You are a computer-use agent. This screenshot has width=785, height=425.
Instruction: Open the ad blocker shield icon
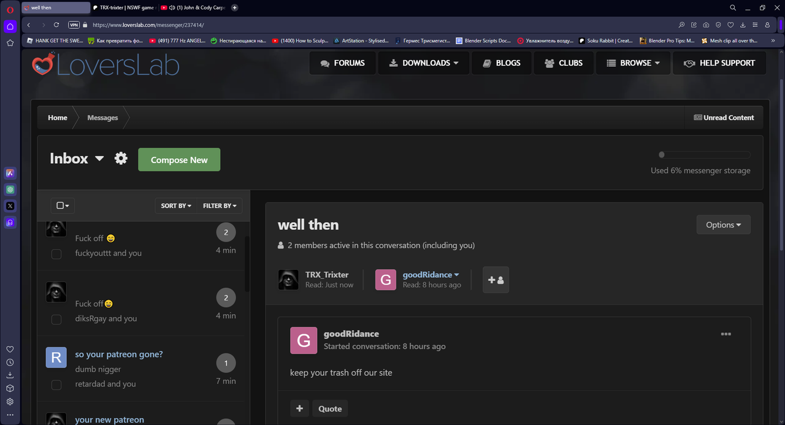(718, 25)
